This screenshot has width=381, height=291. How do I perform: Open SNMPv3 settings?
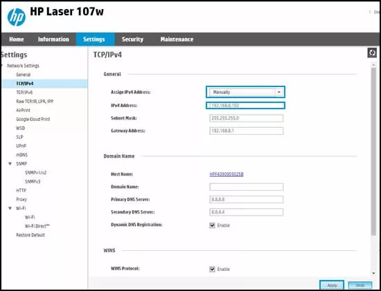(33, 182)
